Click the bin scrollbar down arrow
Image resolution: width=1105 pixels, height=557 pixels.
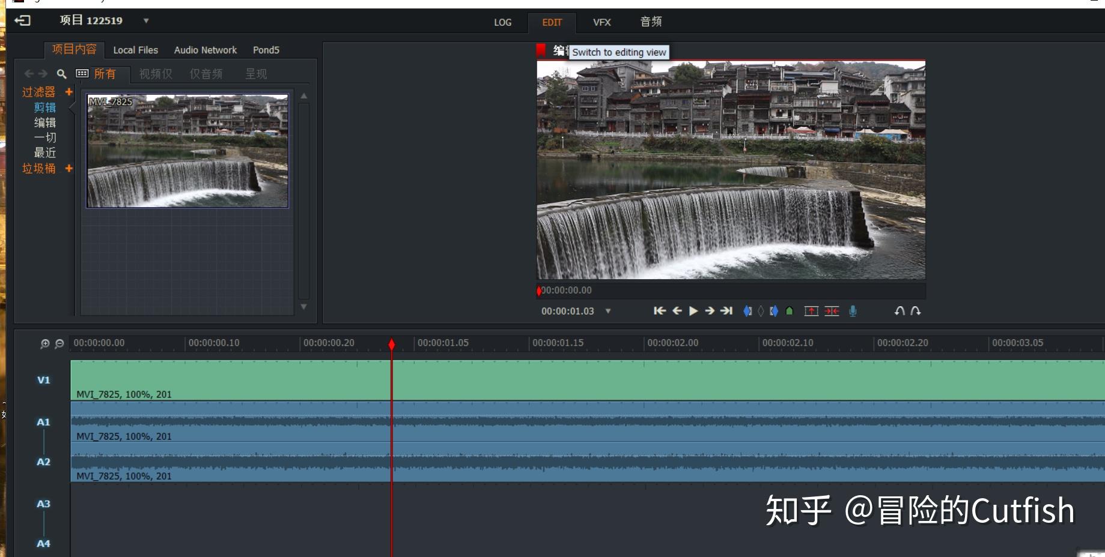[x=304, y=307]
